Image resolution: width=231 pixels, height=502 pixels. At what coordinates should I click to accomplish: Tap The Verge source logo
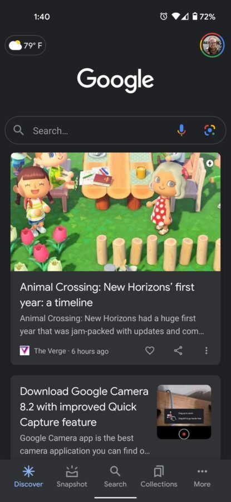pos(24,351)
